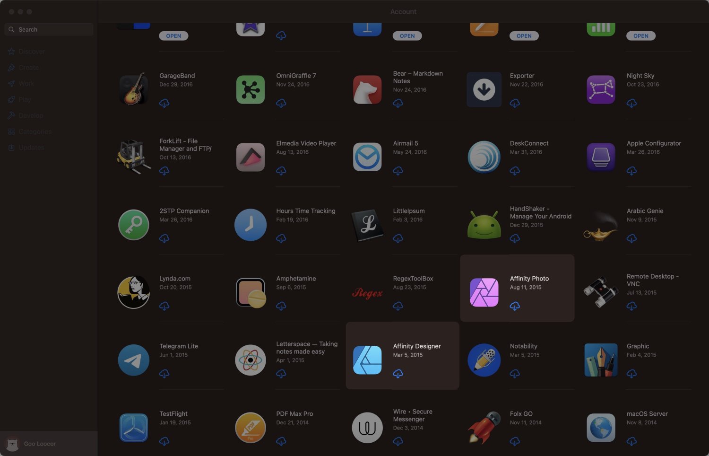Open the Develop section
This screenshot has height=456, width=709.
(x=31, y=115)
